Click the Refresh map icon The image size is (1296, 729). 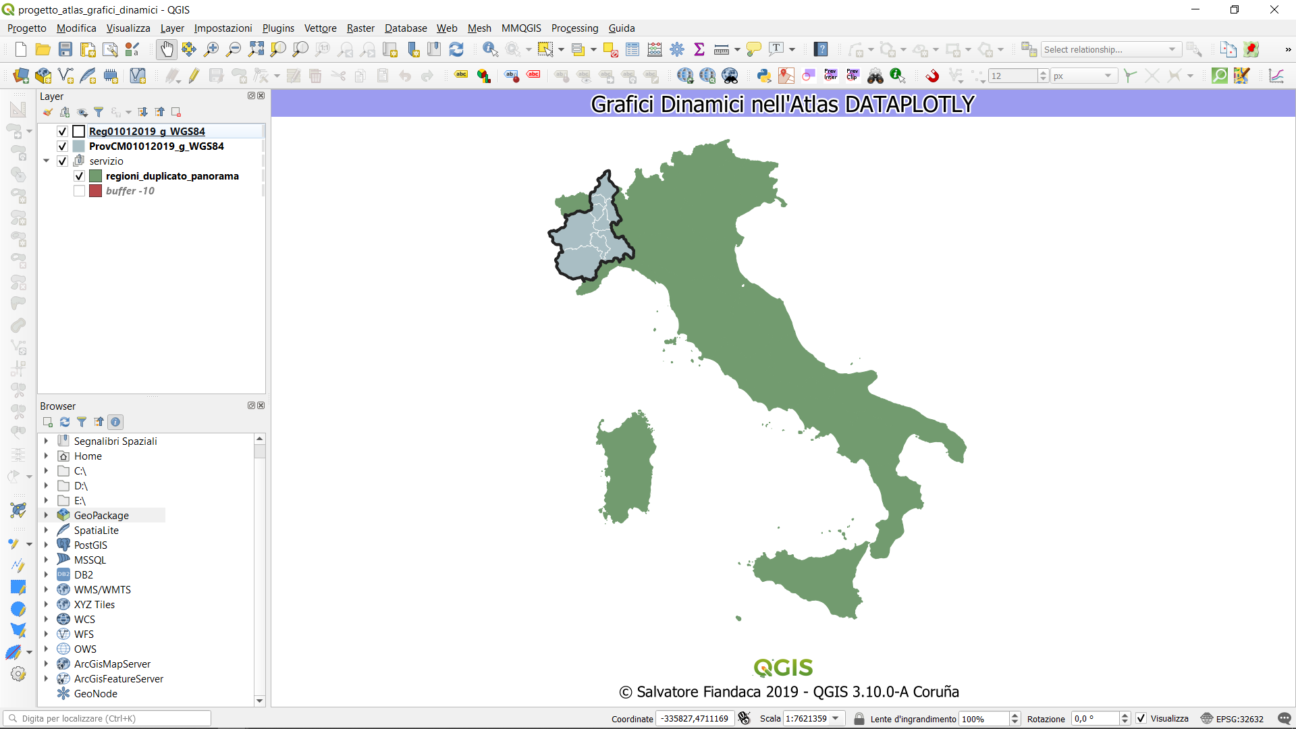click(x=456, y=49)
